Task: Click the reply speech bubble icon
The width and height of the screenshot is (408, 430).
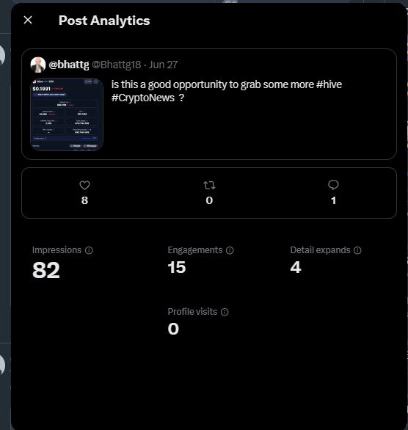Action: click(333, 185)
